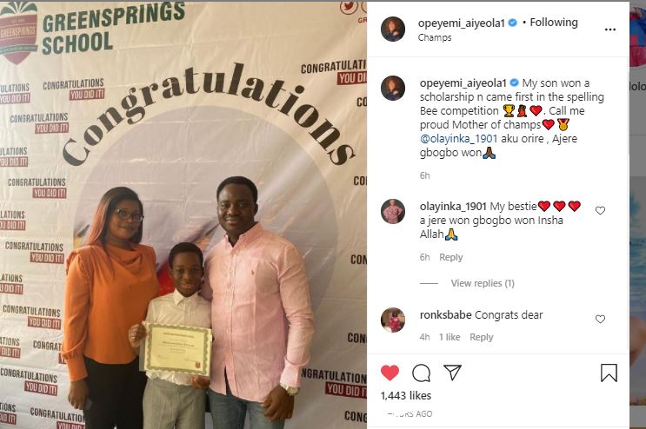
Task: Click the Greensprings School family photo
Action: tap(183, 215)
